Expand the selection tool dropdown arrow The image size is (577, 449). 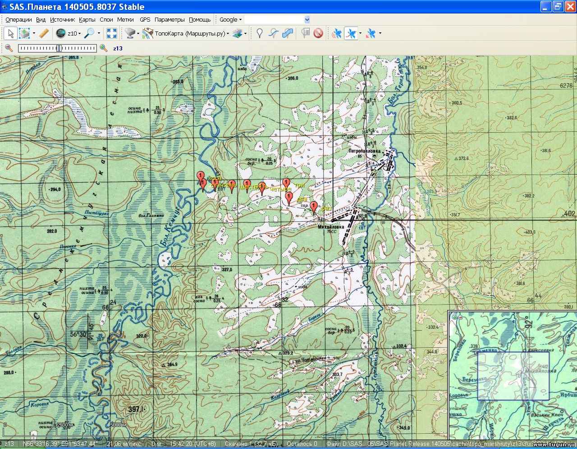34,33
